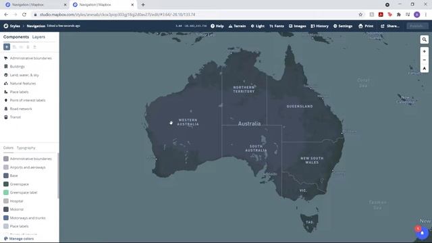Switch to the first Navigation | Mapbox tab
Screen dimensions: 432x243
click(36, 5)
